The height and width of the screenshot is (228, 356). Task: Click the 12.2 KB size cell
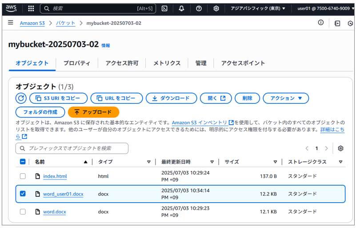(268, 194)
